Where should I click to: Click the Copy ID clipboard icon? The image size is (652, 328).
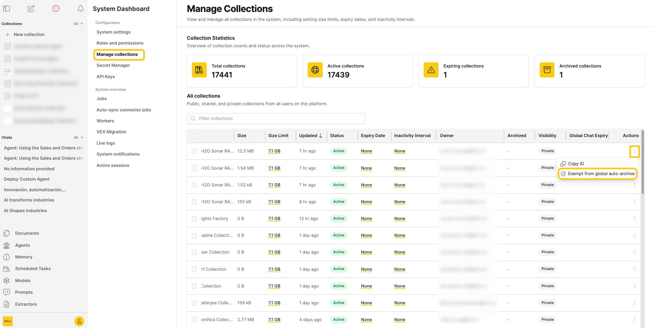563,164
